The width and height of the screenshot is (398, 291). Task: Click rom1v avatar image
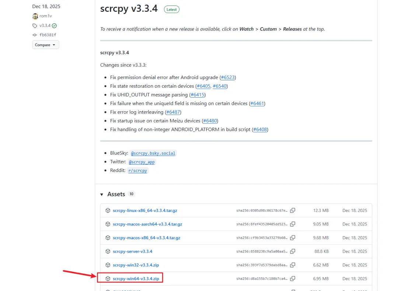[35, 16]
